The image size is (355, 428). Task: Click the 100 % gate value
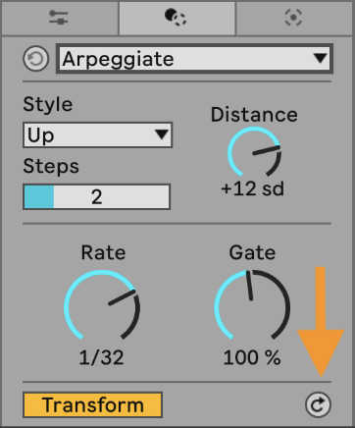[252, 357]
